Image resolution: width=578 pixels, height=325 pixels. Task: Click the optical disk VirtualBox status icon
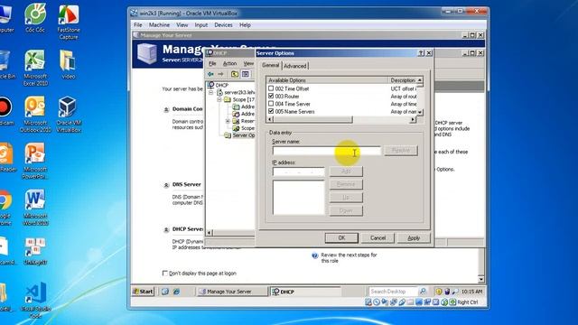[377, 302]
